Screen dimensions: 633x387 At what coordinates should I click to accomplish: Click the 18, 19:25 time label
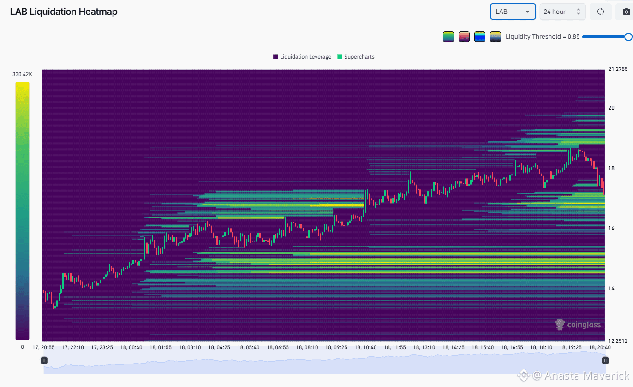click(571, 347)
